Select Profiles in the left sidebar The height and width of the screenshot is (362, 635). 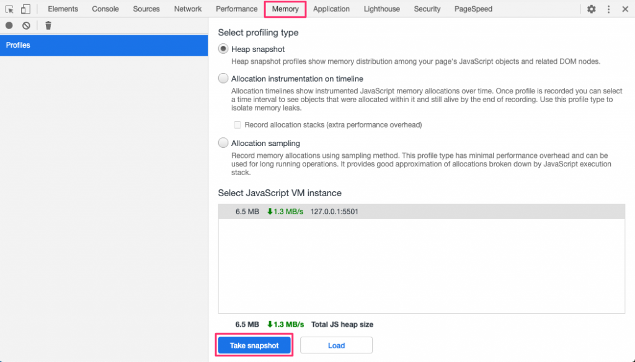click(x=104, y=45)
